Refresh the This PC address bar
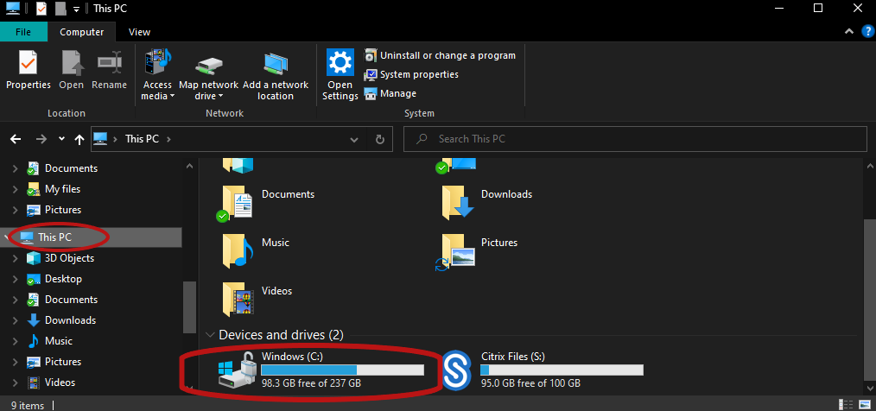The image size is (876, 411). (380, 139)
